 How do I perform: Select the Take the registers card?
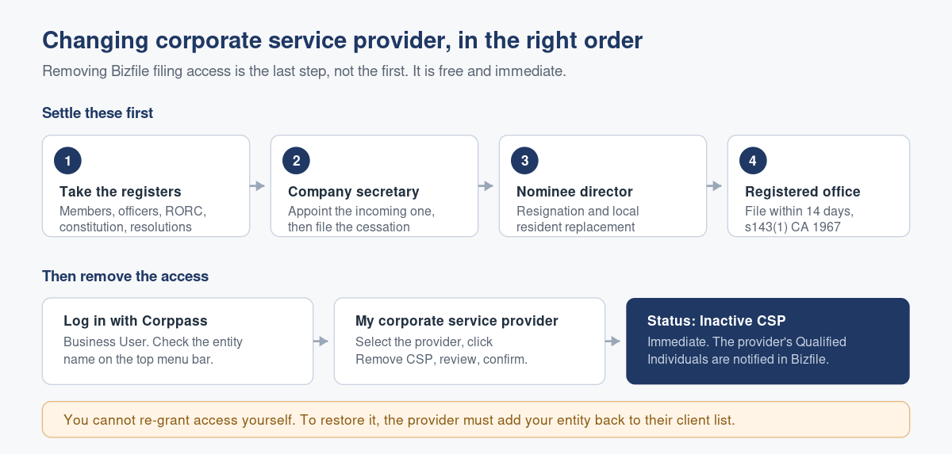click(x=146, y=186)
